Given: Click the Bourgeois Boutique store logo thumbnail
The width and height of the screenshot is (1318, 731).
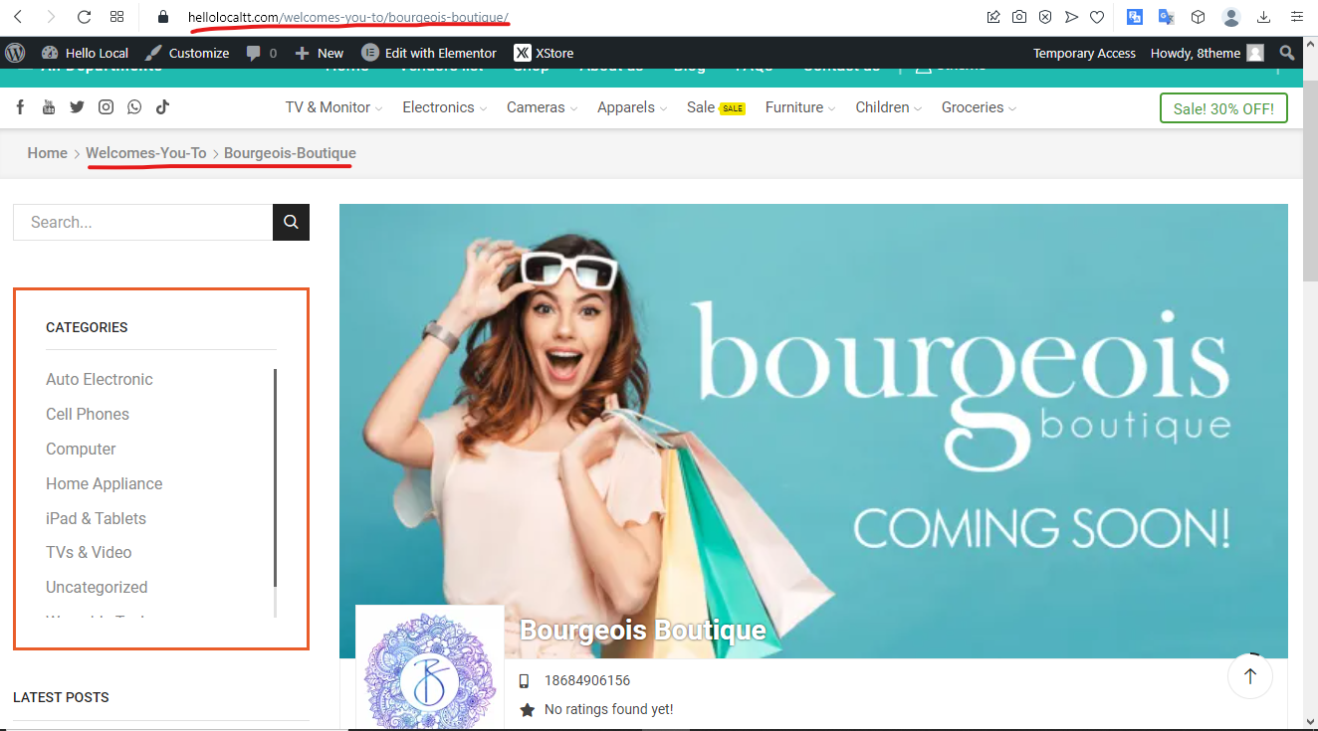Looking at the screenshot, I should point(430,667).
